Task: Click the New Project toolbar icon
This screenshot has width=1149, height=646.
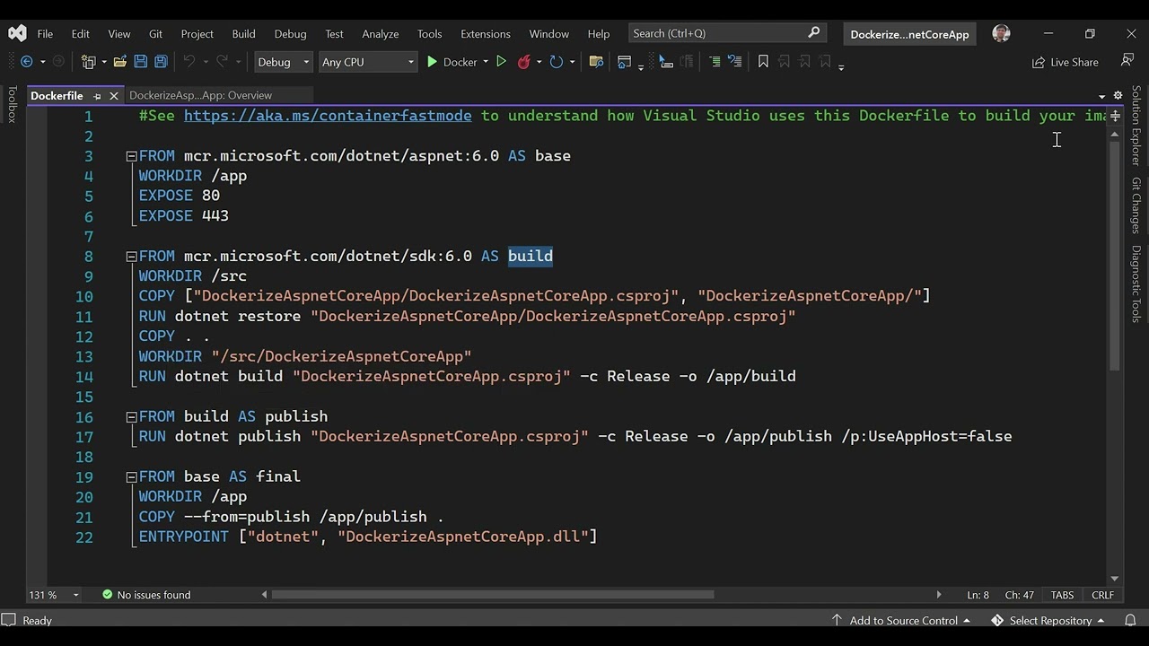Action: click(89, 62)
